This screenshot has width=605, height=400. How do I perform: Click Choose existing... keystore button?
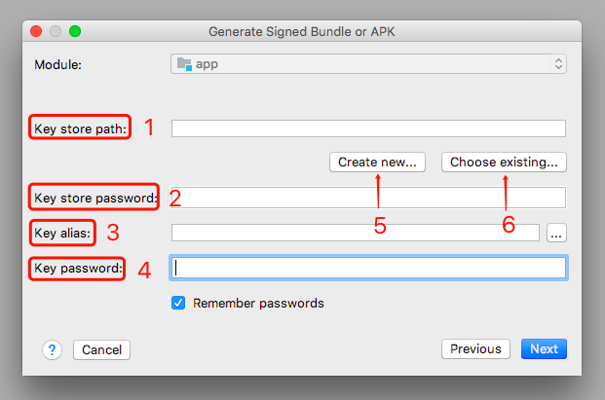[x=504, y=163]
